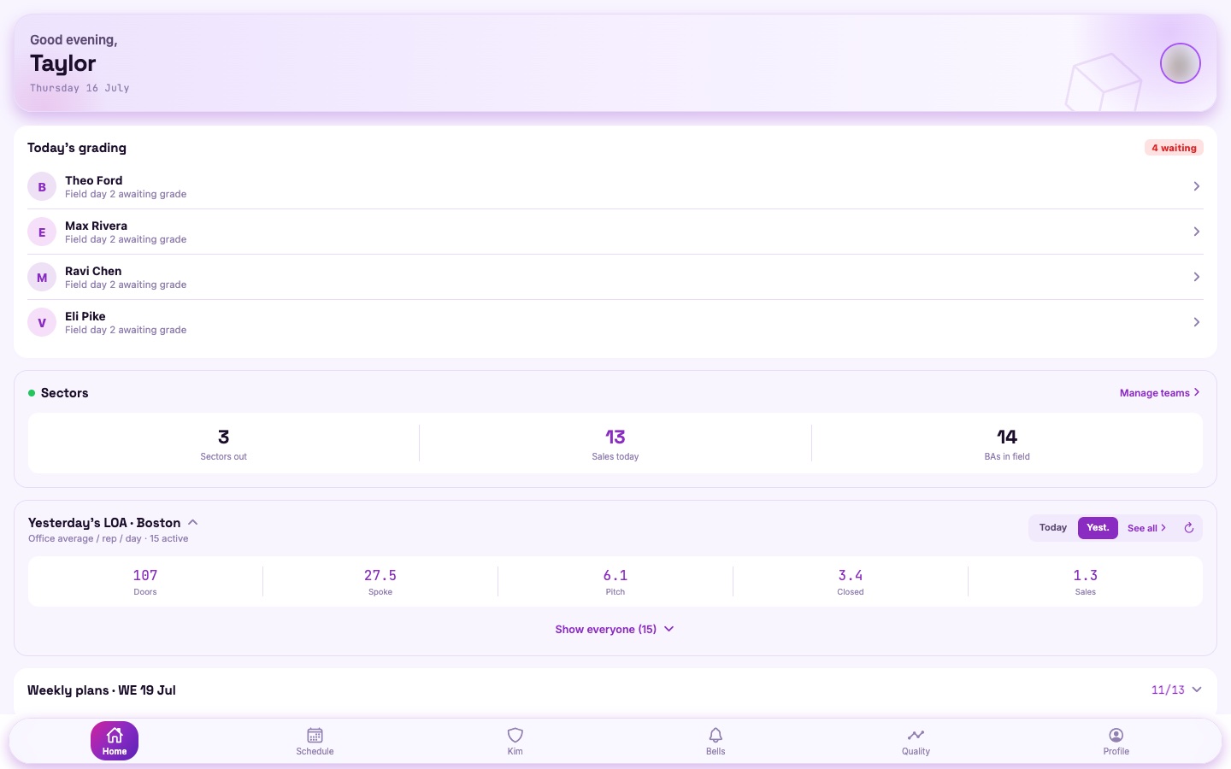
Task: Click the Pitch value 6.1
Action: (615, 576)
